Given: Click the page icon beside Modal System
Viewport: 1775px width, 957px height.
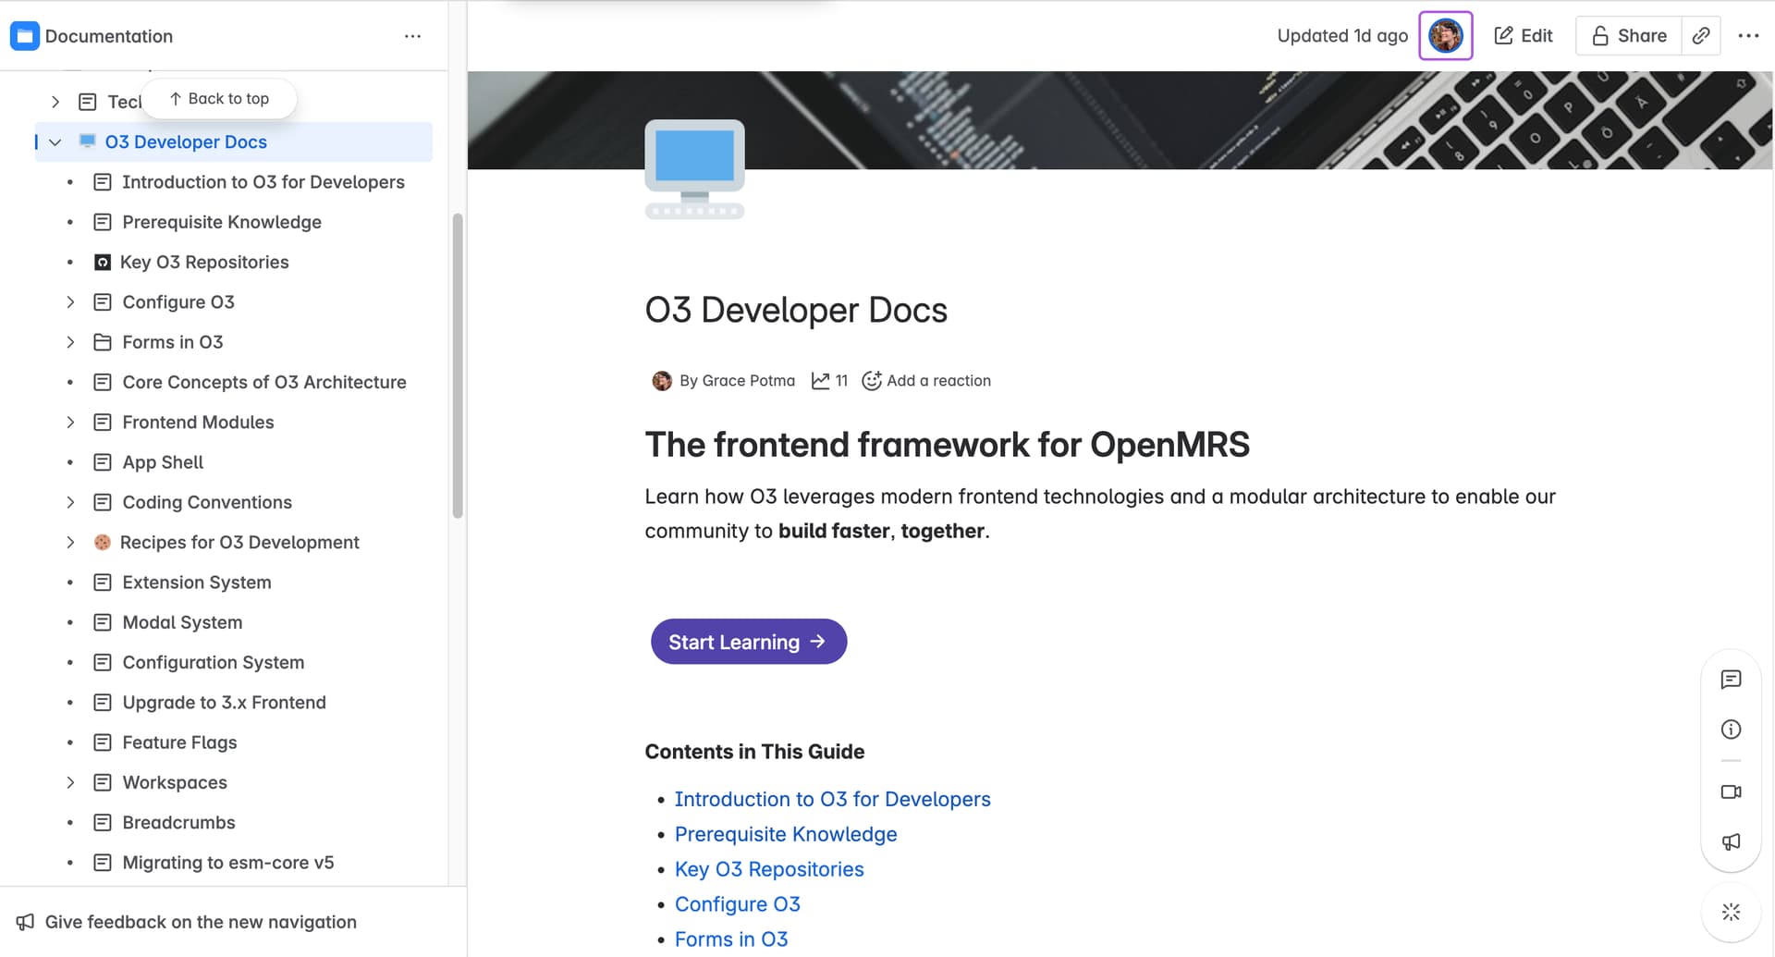Looking at the screenshot, I should pyautogui.click(x=103, y=622).
